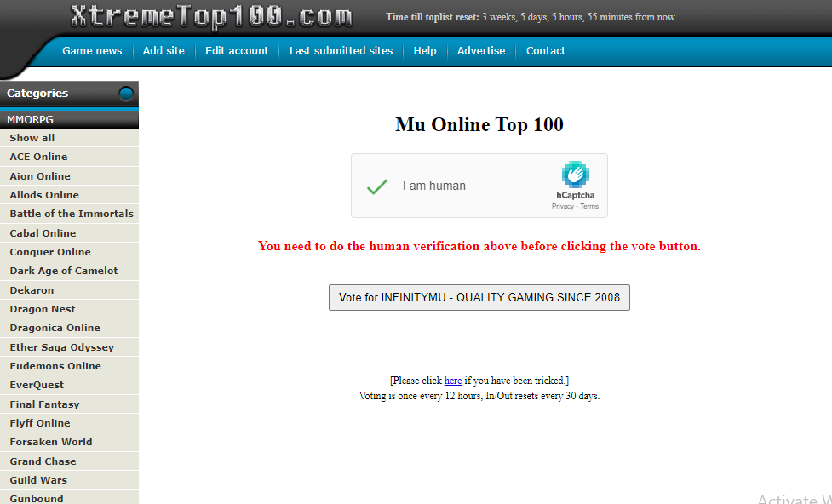The width and height of the screenshot is (832, 504).
Task: Open Last submitted sites page
Action: pyautogui.click(x=341, y=51)
